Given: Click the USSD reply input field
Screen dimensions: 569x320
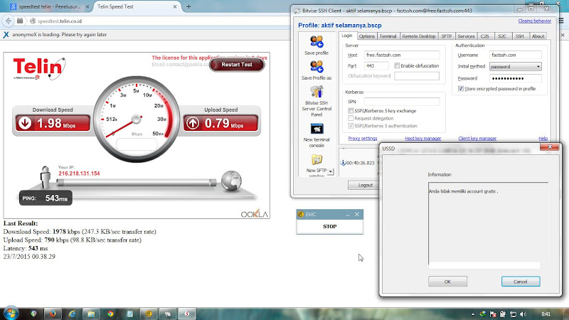Looking at the screenshot, I should pyautogui.click(x=484, y=266).
